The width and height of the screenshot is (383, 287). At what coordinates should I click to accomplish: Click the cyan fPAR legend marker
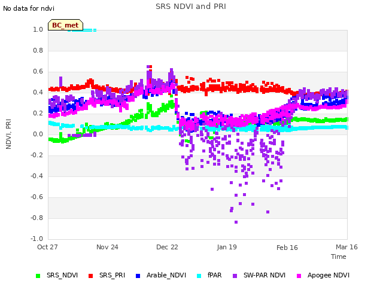point(199,276)
